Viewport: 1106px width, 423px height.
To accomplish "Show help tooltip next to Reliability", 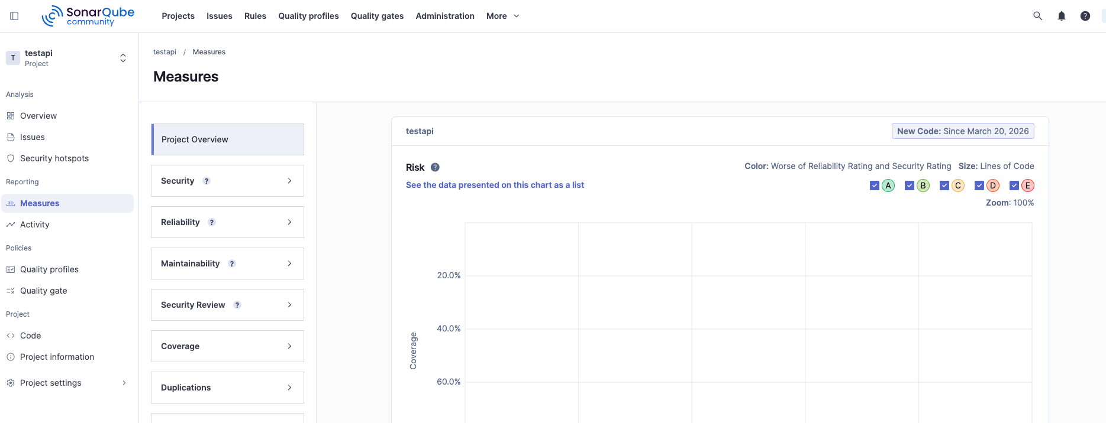I will 212,222.
